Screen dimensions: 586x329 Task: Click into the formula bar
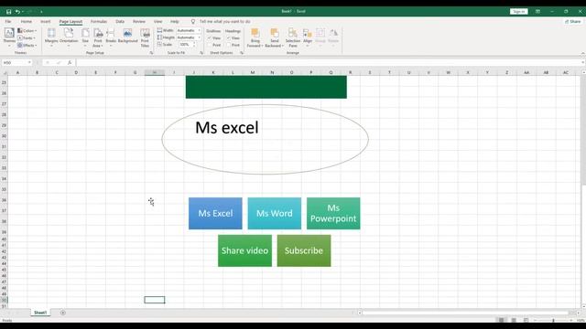tap(329, 63)
